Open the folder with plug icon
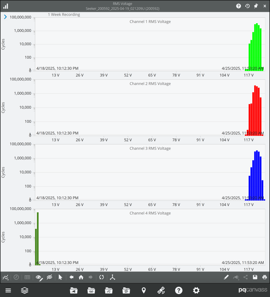 click(73, 290)
